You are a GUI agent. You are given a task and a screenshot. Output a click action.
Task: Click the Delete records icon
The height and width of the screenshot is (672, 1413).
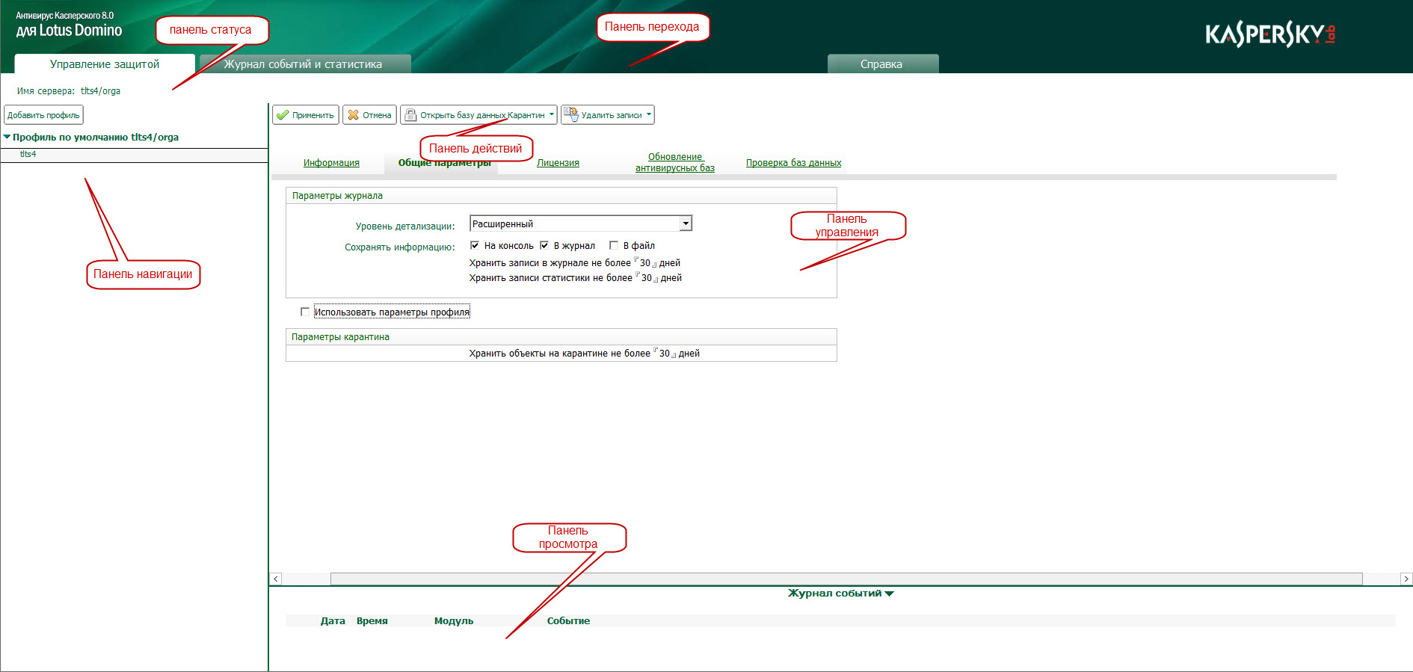(571, 114)
